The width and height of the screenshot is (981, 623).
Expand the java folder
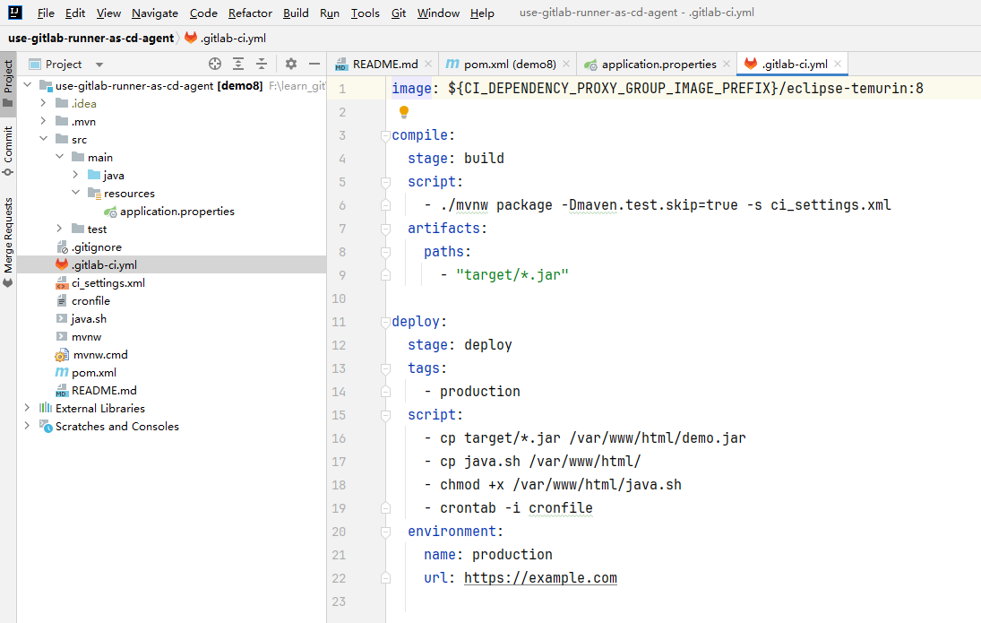75,175
